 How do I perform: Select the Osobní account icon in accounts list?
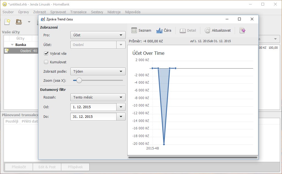coord(7,51)
